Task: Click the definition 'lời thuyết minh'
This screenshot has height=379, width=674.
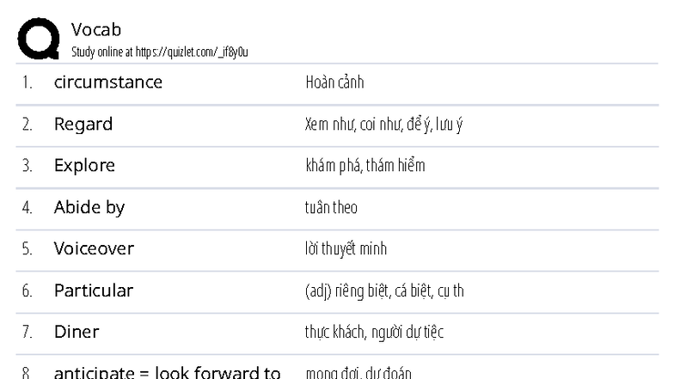Action: [x=346, y=249]
